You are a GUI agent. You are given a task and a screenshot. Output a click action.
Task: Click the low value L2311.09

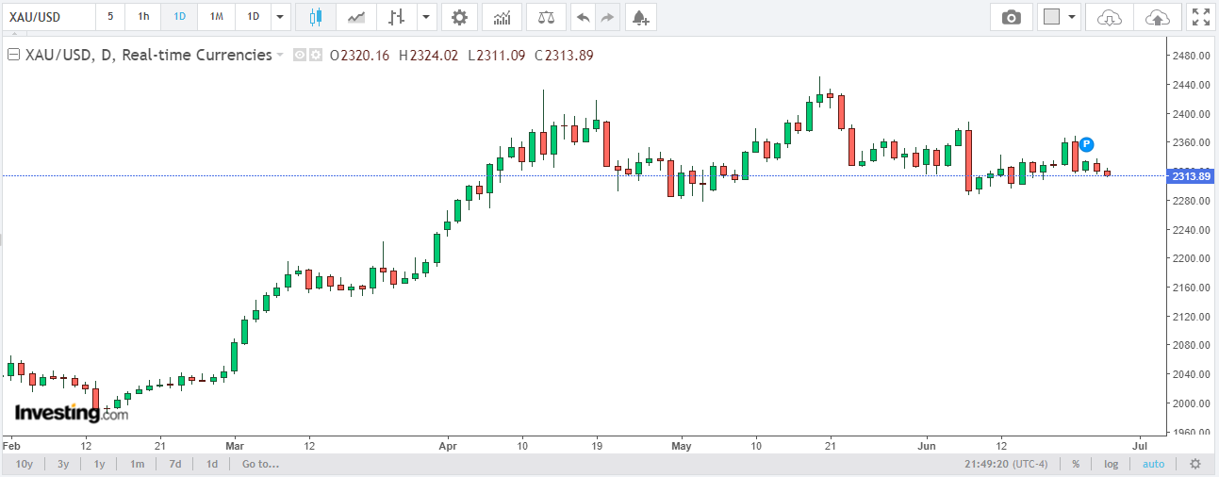pos(497,56)
